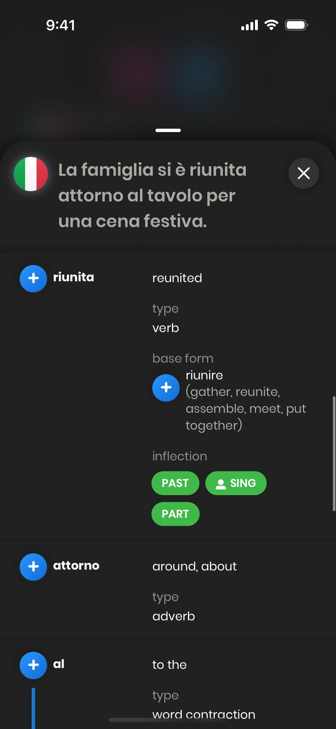Tap the person icon in SING tag
Image resolution: width=336 pixels, height=729 pixels.
[x=220, y=484]
